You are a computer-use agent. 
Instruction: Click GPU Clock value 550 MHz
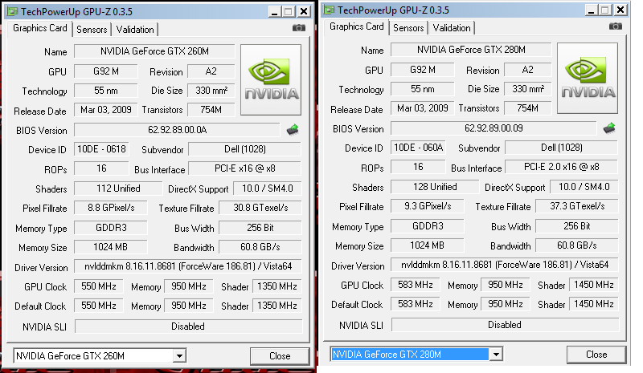(98, 286)
